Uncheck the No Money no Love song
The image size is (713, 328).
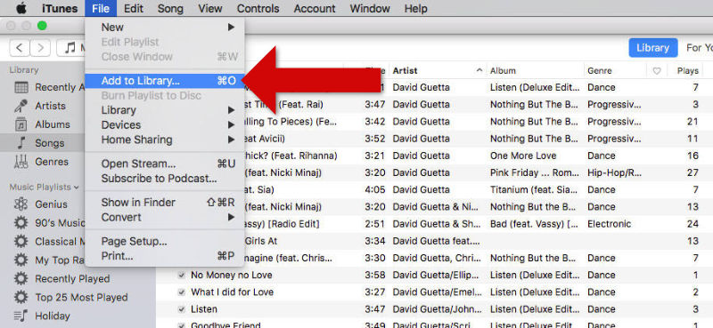click(x=182, y=275)
